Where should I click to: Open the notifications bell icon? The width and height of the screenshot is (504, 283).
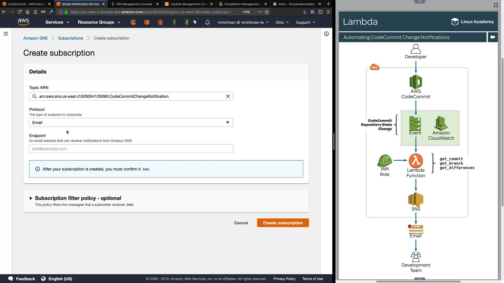coord(207,22)
